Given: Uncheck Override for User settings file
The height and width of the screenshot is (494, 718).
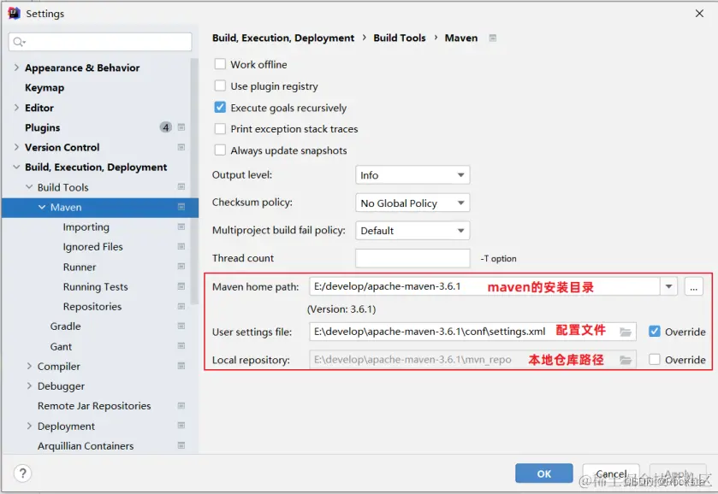Looking at the screenshot, I should pyautogui.click(x=655, y=331).
